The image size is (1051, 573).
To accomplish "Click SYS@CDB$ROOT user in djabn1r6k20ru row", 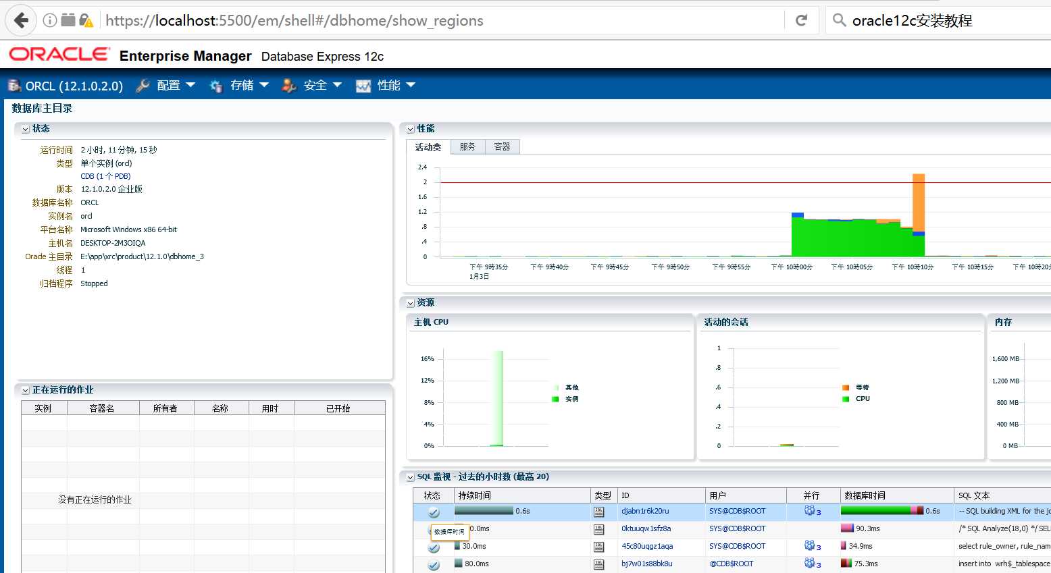I will pos(738,512).
